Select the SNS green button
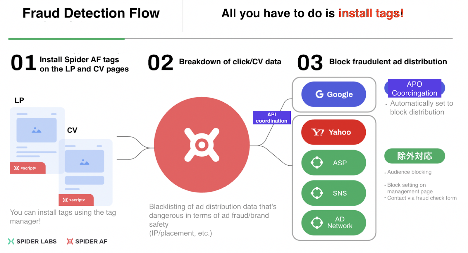 click(333, 193)
